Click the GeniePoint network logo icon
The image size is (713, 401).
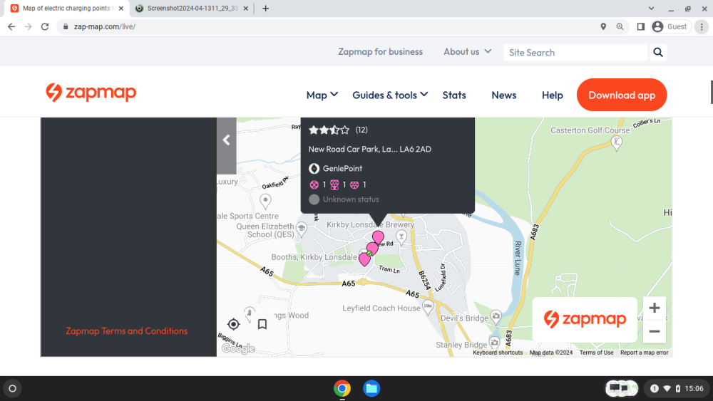pyautogui.click(x=314, y=169)
